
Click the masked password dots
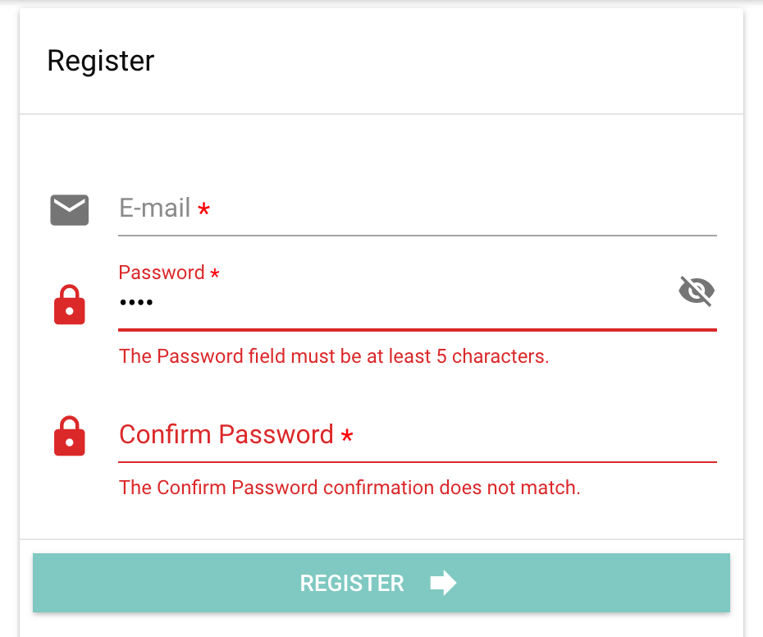click(136, 303)
